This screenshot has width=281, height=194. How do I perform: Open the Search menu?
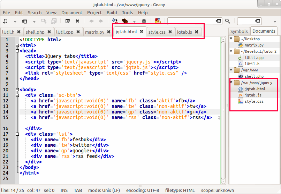pyautogui.click(x=35, y=13)
